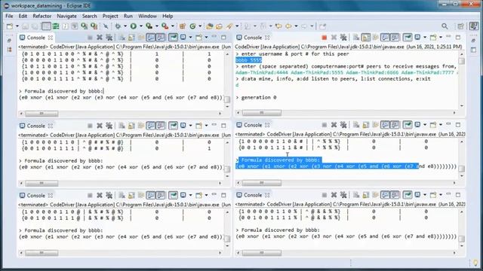Toggle Pin Console in top-left console
This screenshot has height=271, width=483.
[x=173, y=38]
